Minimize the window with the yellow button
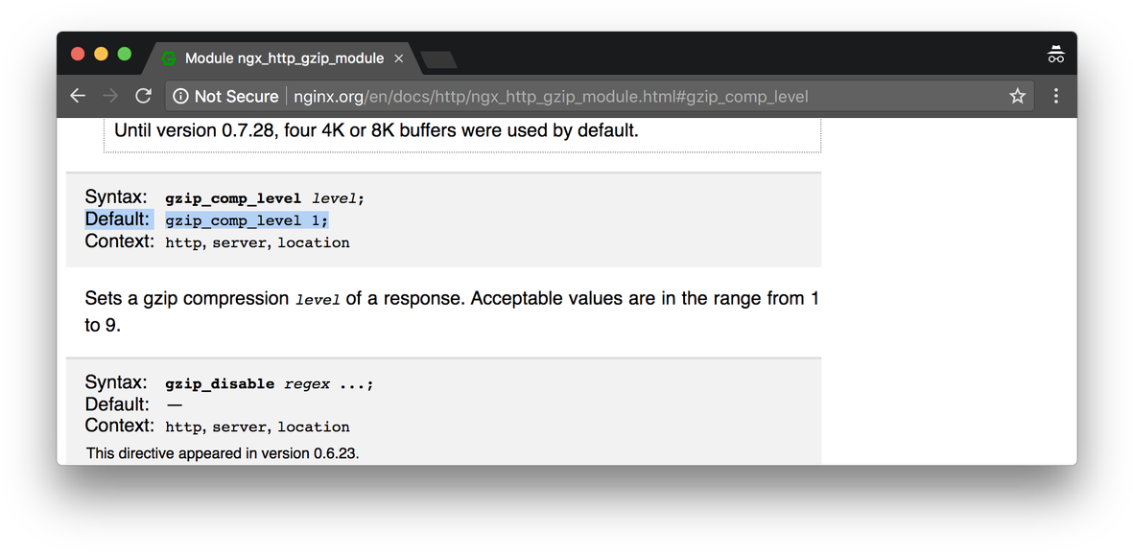 coord(102,55)
